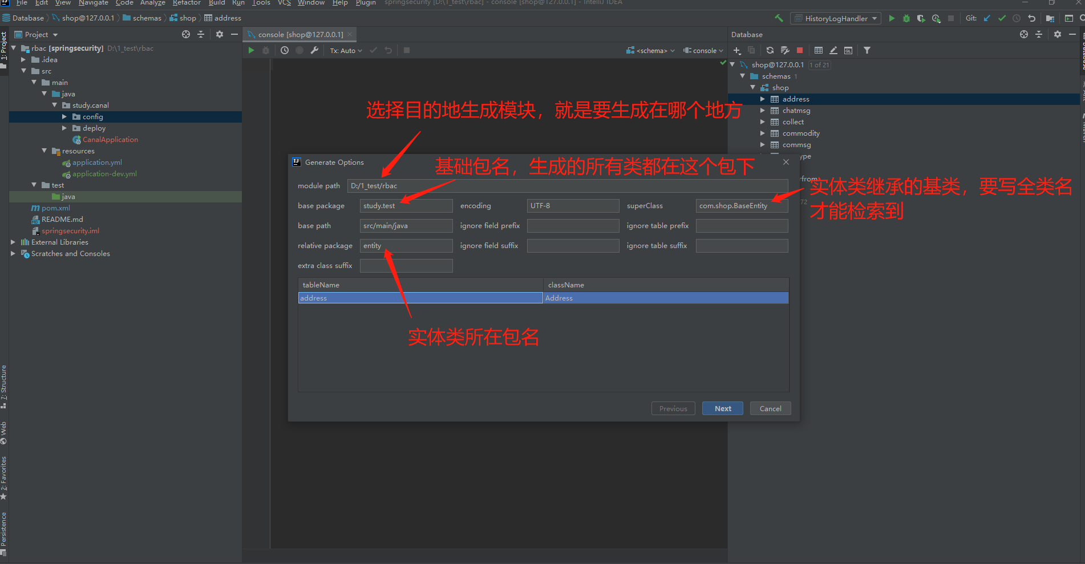Add new data source plus icon

click(737, 50)
